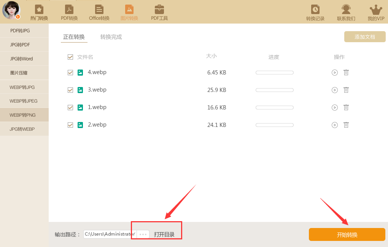Start converting 1.webp with its play control
Screen dimensions: 388x247
click(x=334, y=107)
